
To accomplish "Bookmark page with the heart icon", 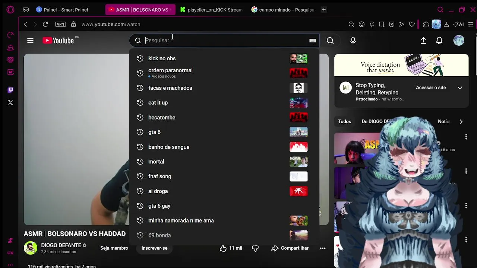I will coord(412,24).
